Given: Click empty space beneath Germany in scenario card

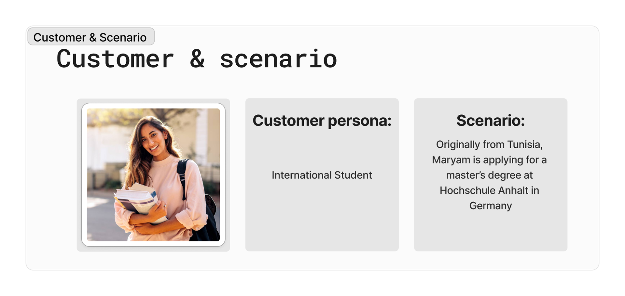Looking at the screenshot, I should 491,231.
